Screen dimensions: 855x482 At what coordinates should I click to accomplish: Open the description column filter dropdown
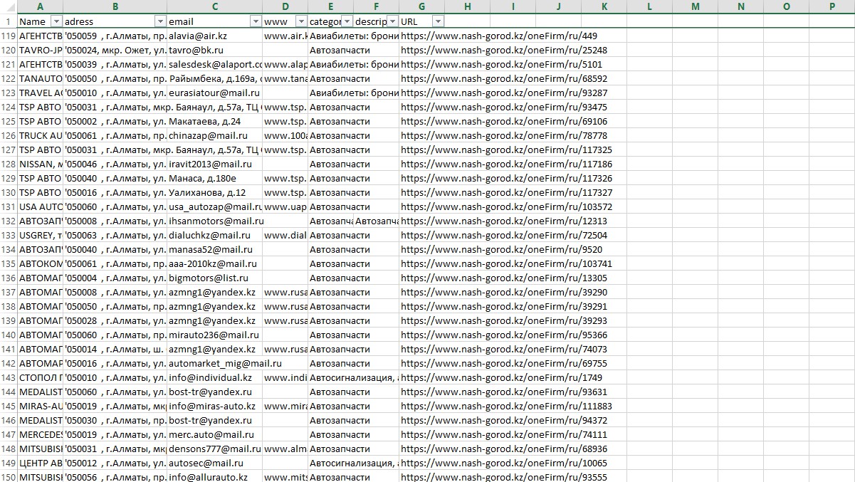pyautogui.click(x=392, y=21)
